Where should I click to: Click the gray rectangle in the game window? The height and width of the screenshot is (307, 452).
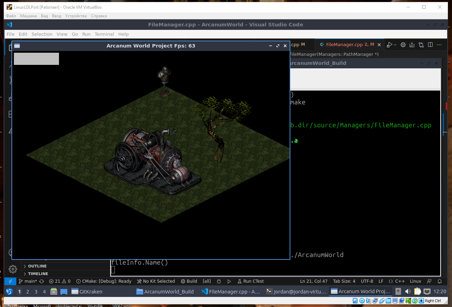tap(36, 59)
